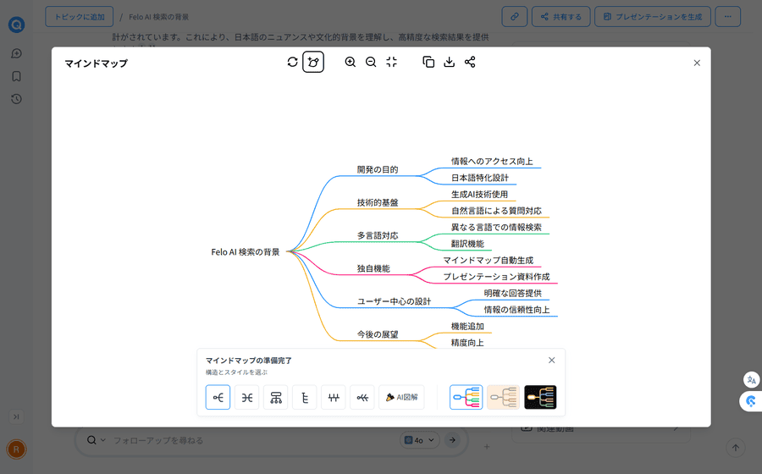Click the 機能追加 leaf node

(467, 327)
